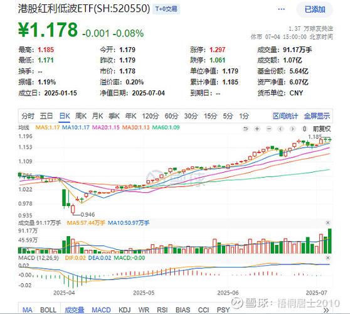Enable the WR indicator
This screenshot has height=314, width=350.
(x=144, y=310)
